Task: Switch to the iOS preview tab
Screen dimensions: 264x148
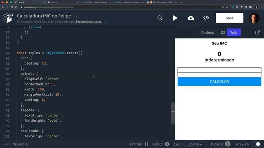Action: (x=222, y=32)
